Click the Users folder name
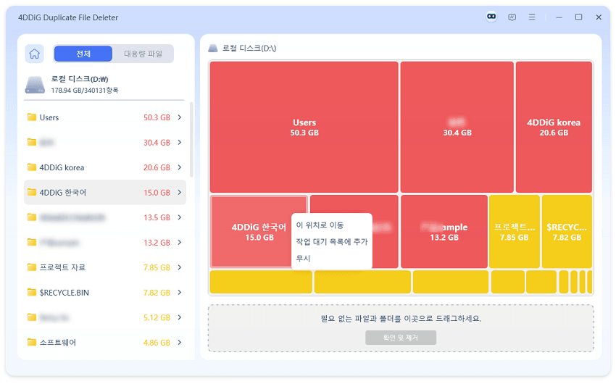 (x=49, y=117)
